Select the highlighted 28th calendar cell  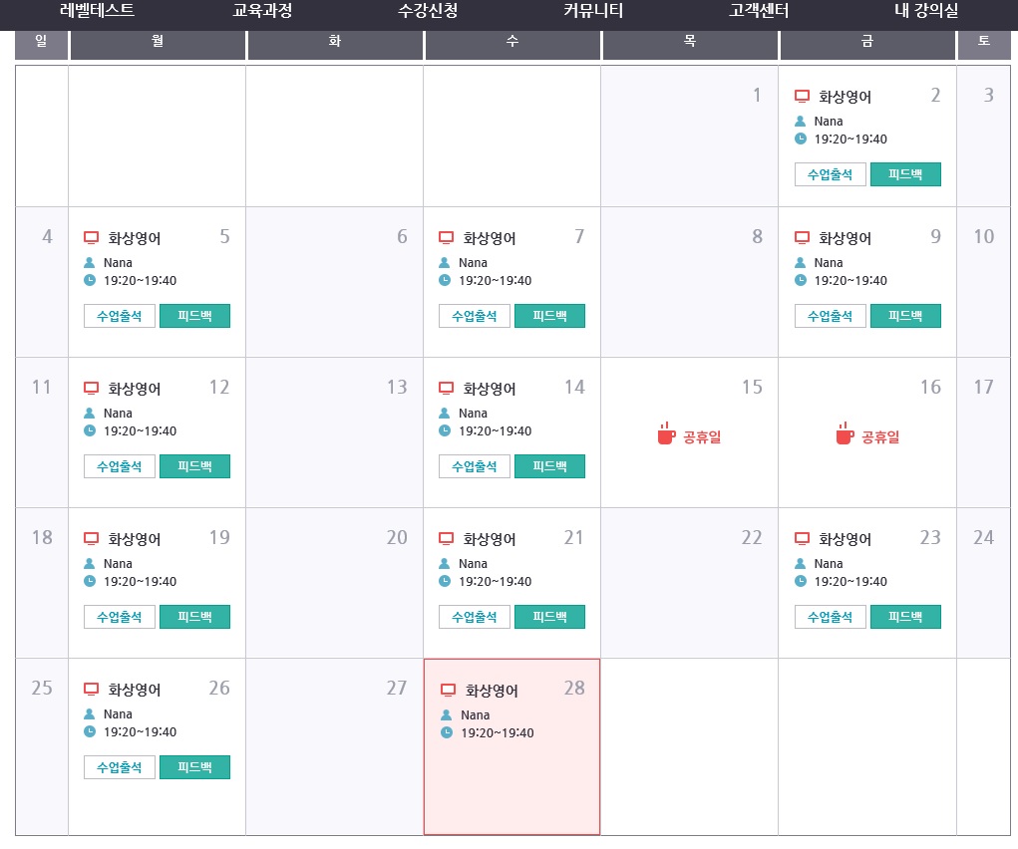511,777
